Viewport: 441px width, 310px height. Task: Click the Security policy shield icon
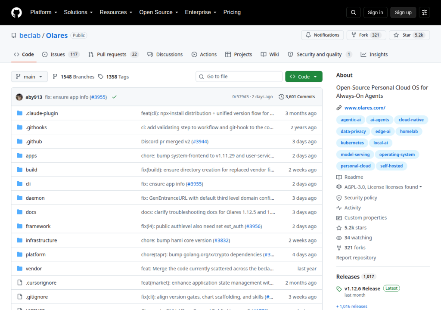339,198
